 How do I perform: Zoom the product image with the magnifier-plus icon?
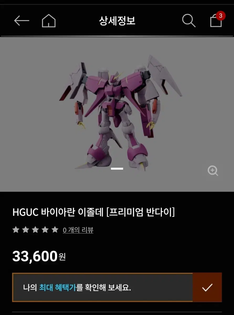pyautogui.click(x=213, y=171)
